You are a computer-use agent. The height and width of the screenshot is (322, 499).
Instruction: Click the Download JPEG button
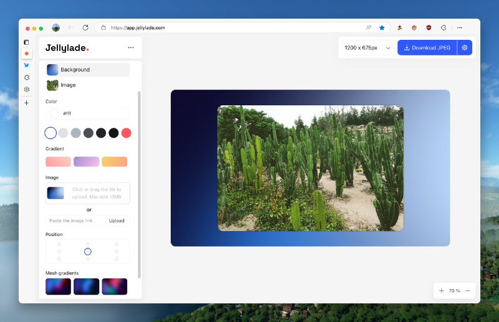click(427, 47)
